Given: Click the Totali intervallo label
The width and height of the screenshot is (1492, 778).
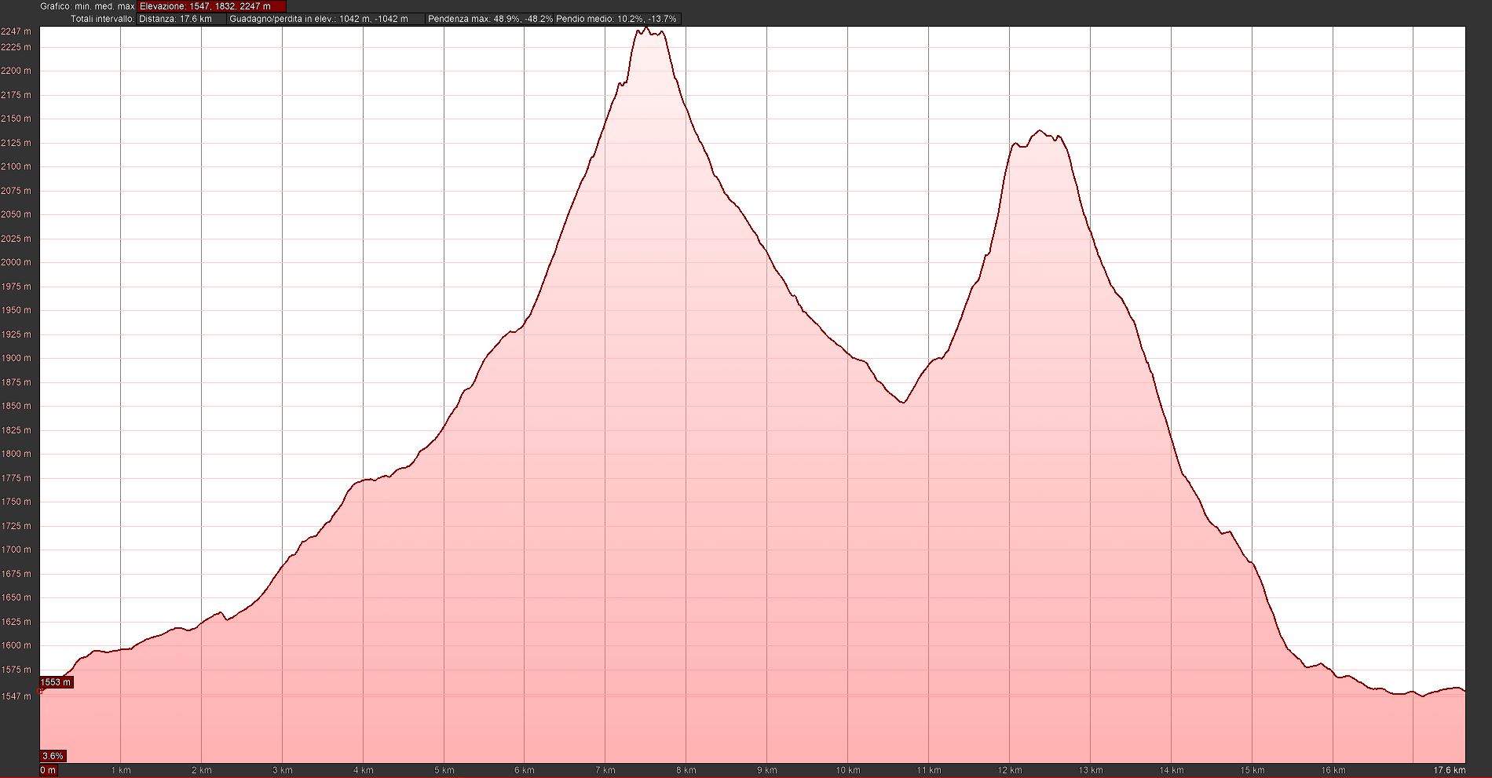Looking at the screenshot, I should [x=102, y=19].
